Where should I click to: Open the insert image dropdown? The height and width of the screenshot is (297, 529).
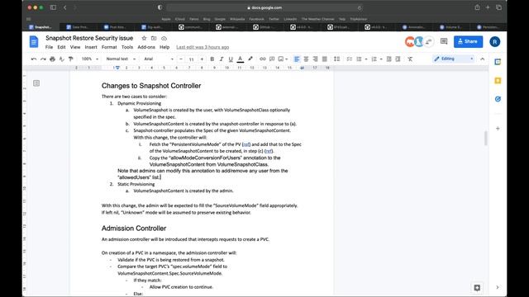[x=283, y=59]
